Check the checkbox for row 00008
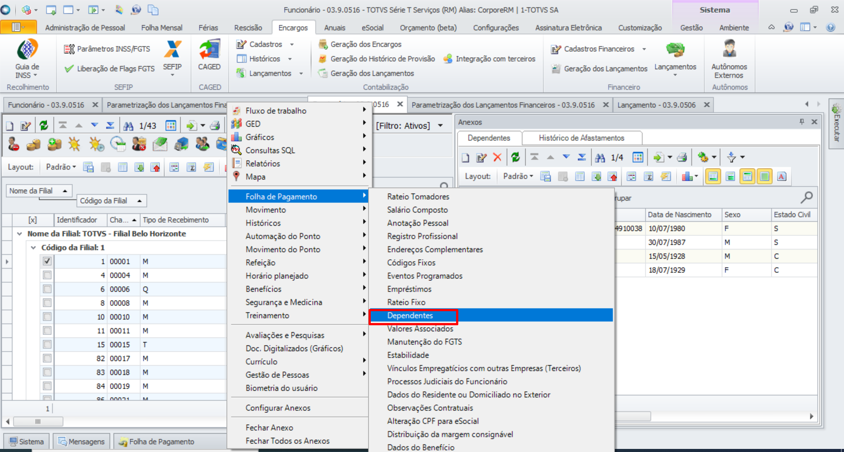The width and height of the screenshot is (844, 452). 47,303
